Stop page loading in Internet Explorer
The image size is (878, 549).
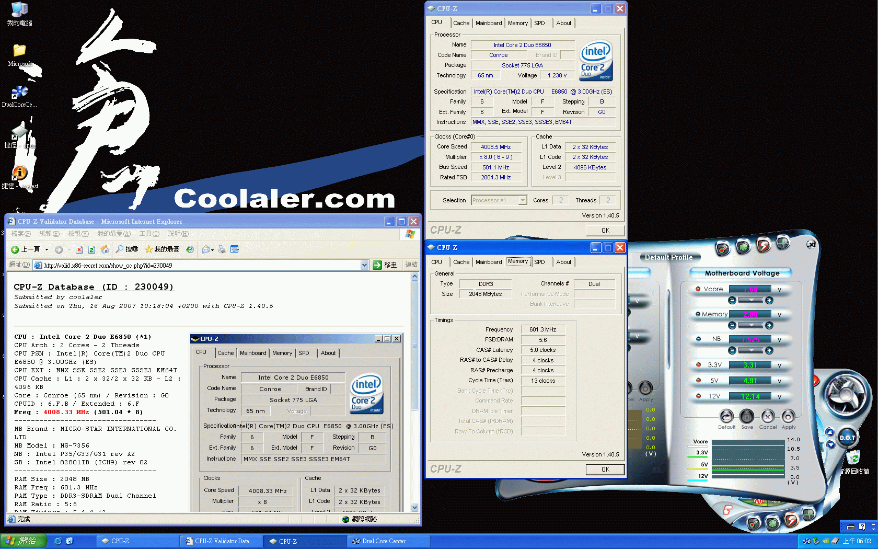click(79, 249)
